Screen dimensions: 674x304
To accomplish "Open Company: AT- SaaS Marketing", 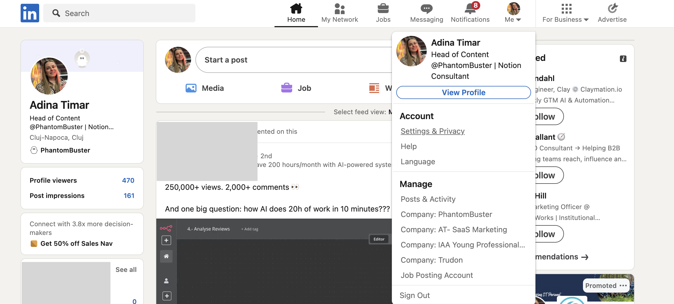I will pos(454,229).
